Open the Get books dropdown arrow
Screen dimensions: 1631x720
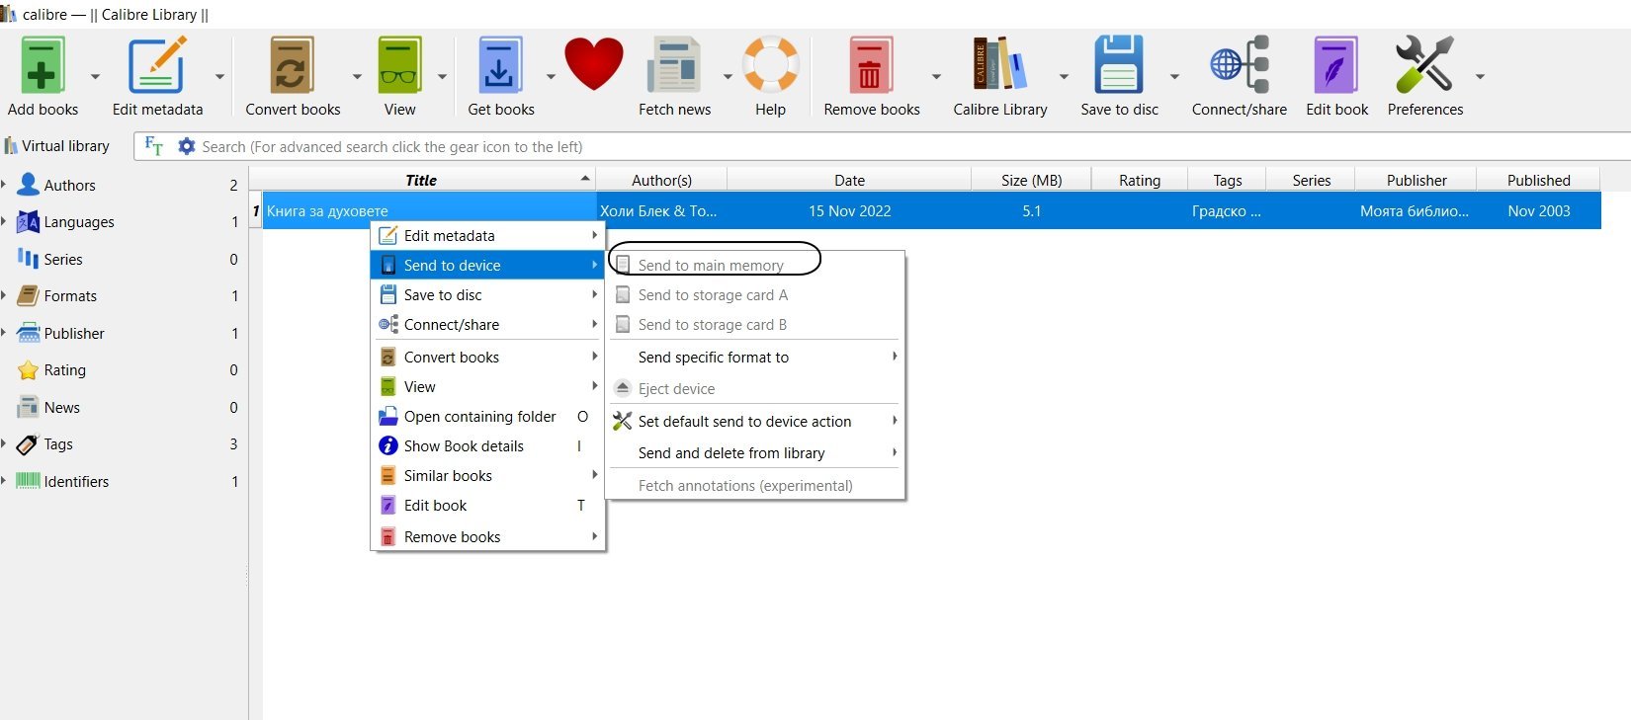pyautogui.click(x=551, y=76)
